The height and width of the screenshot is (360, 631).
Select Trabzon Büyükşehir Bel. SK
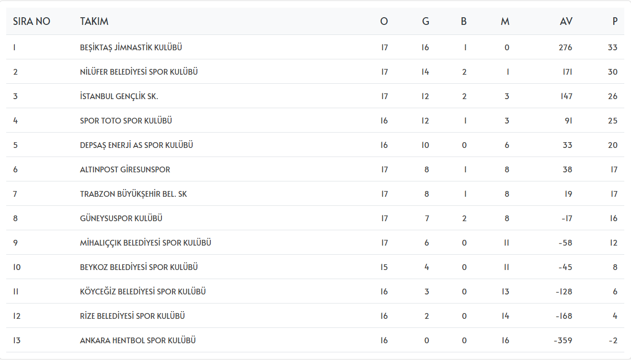133,194
